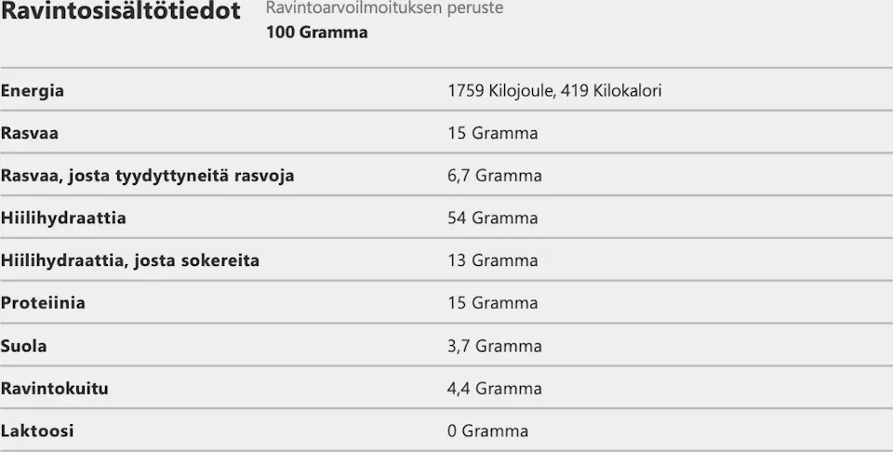
Task: Click the 4,4 Gramma fiber value
Action: [x=494, y=389]
